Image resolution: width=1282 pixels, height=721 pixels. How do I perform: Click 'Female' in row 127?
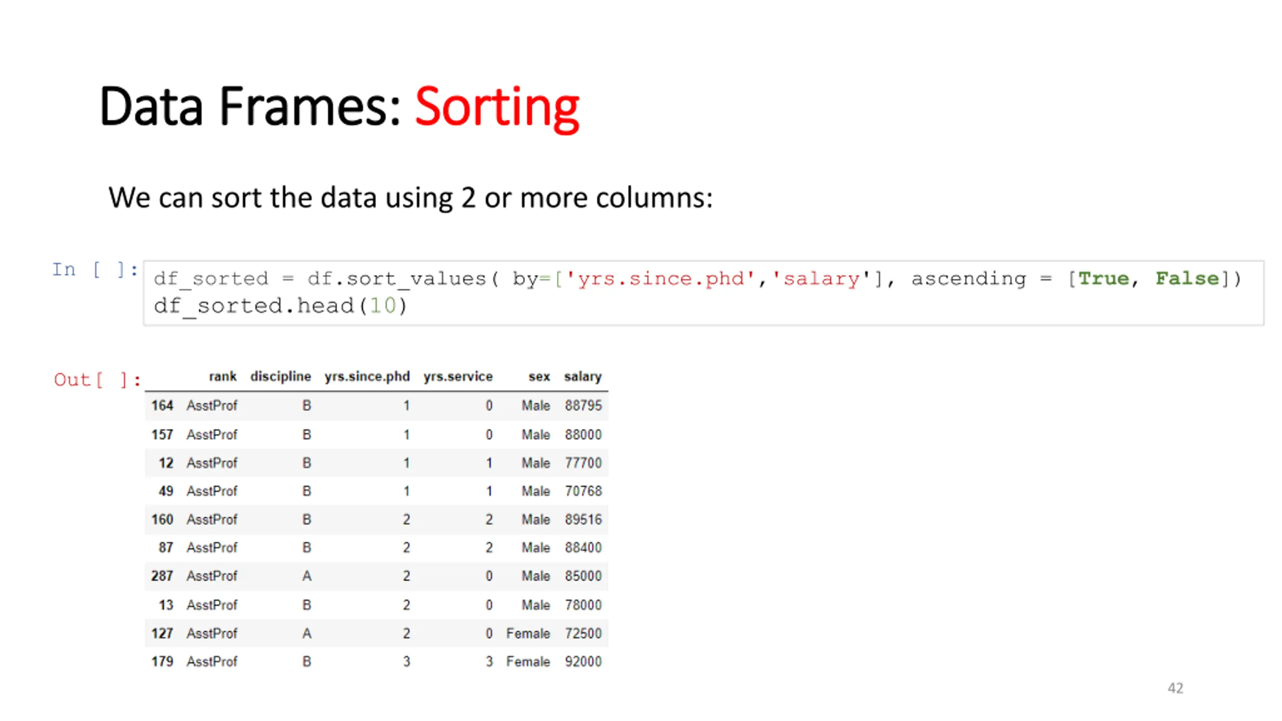(528, 633)
